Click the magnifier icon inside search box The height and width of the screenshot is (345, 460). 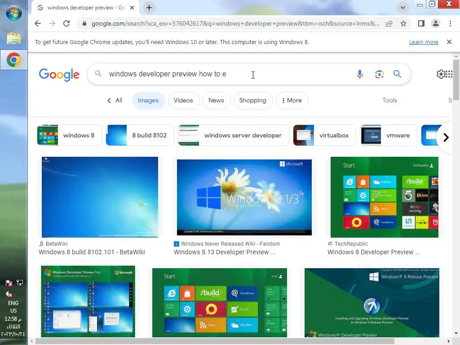(98, 74)
